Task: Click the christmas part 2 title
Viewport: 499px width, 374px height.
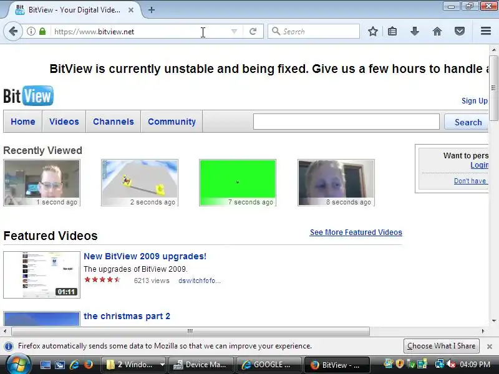Action: click(x=127, y=316)
